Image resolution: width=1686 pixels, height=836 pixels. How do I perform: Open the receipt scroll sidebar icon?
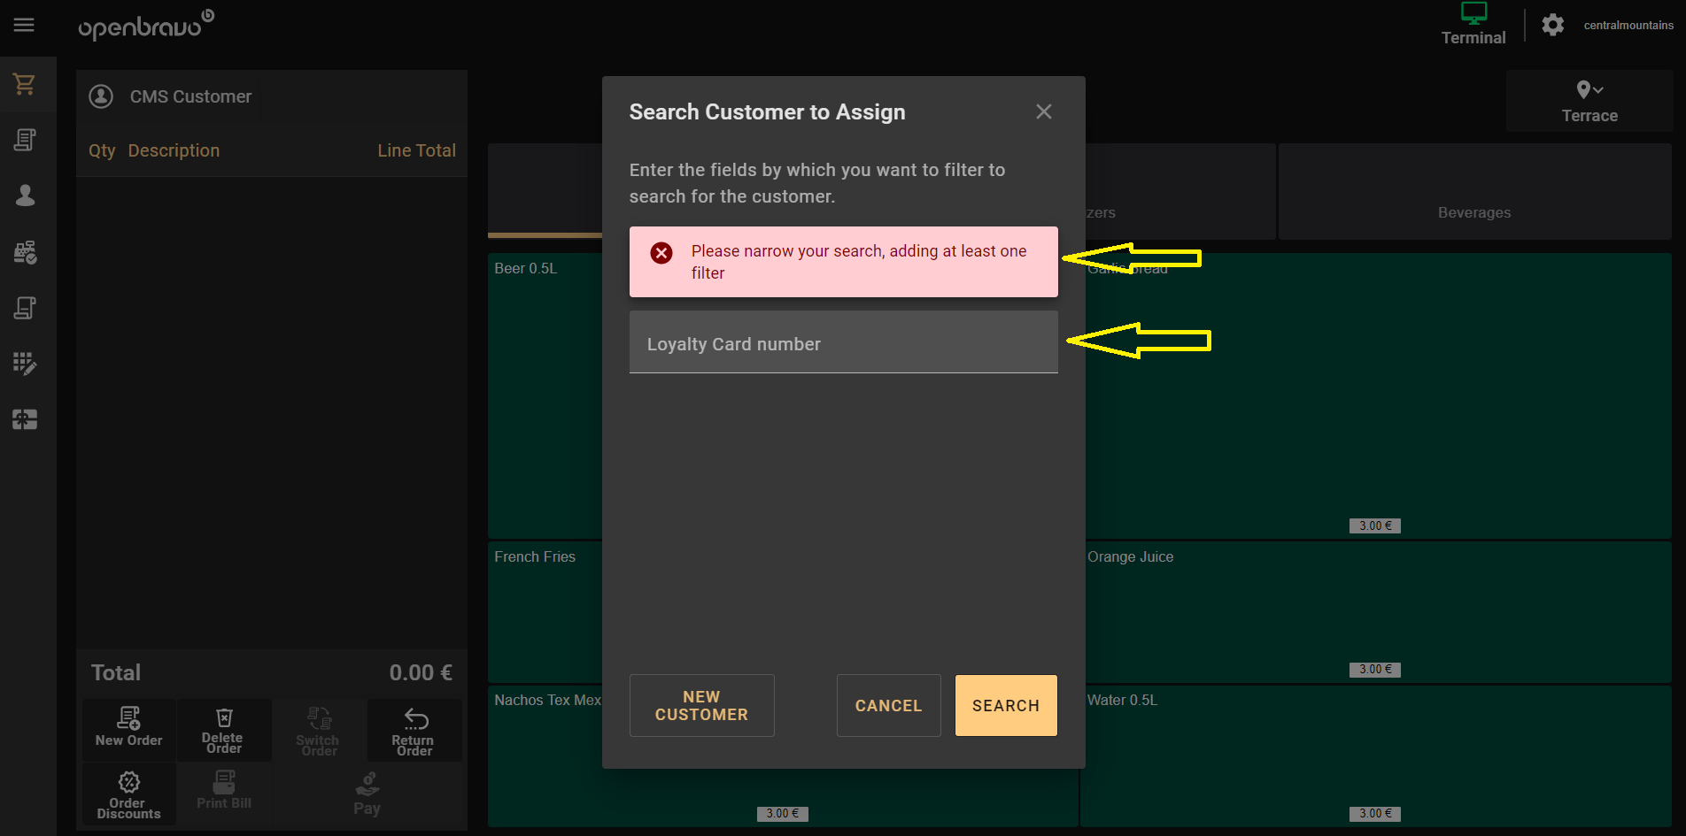(25, 308)
